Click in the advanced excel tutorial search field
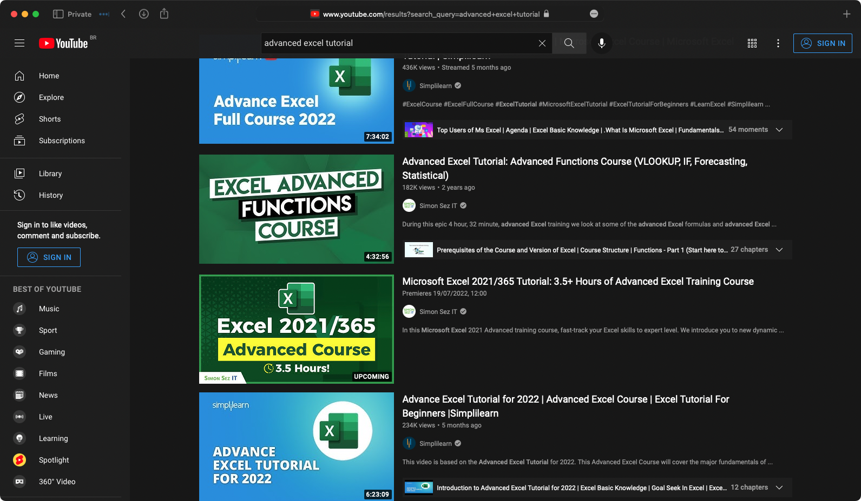Image resolution: width=861 pixels, height=501 pixels. tap(398, 43)
